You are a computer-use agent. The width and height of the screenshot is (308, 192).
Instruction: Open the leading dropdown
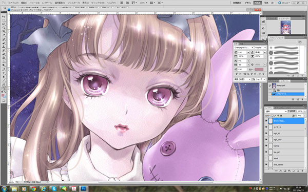click(265, 53)
